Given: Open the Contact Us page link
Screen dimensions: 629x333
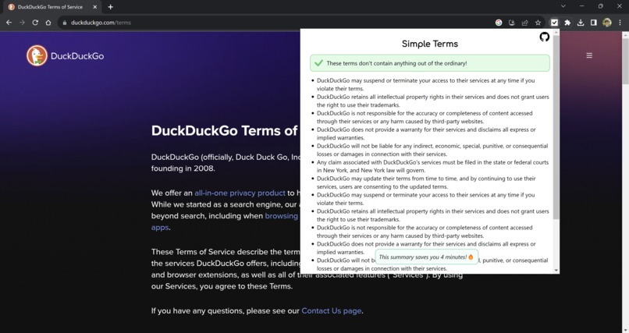Looking at the screenshot, I should point(332,311).
